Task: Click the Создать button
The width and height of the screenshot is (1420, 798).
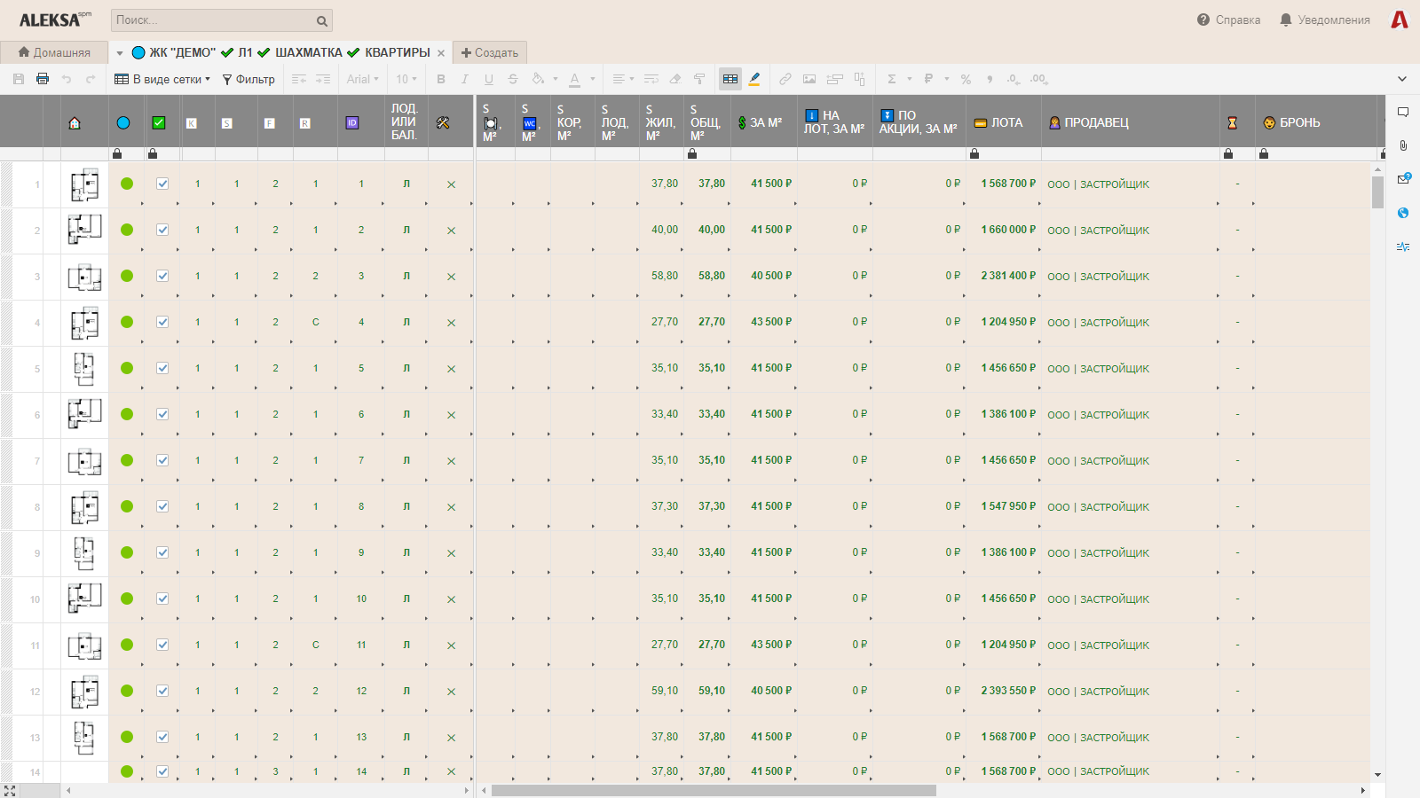Action: click(490, 52)
